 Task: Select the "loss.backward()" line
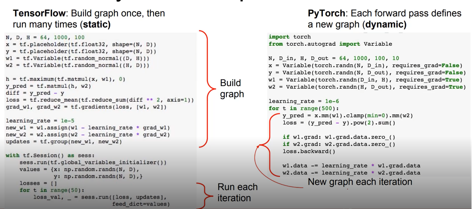(309, 151)
